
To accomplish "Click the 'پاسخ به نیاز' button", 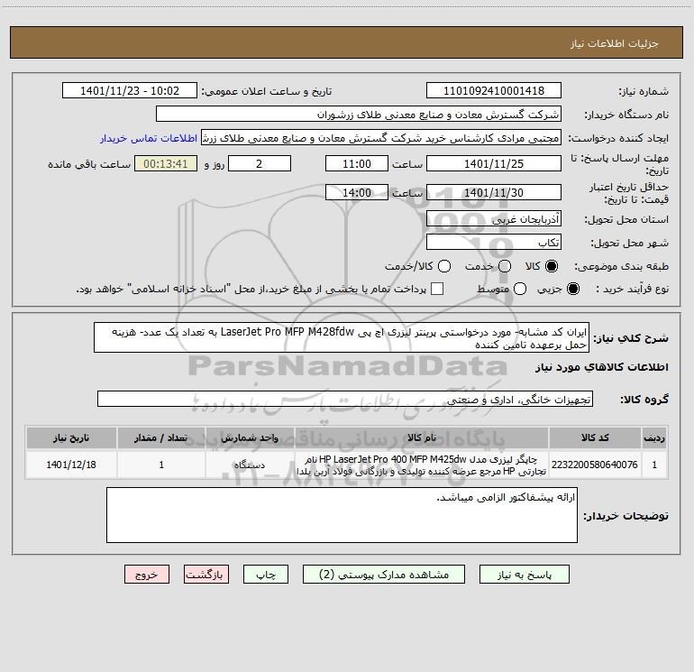I will [524, 574].
